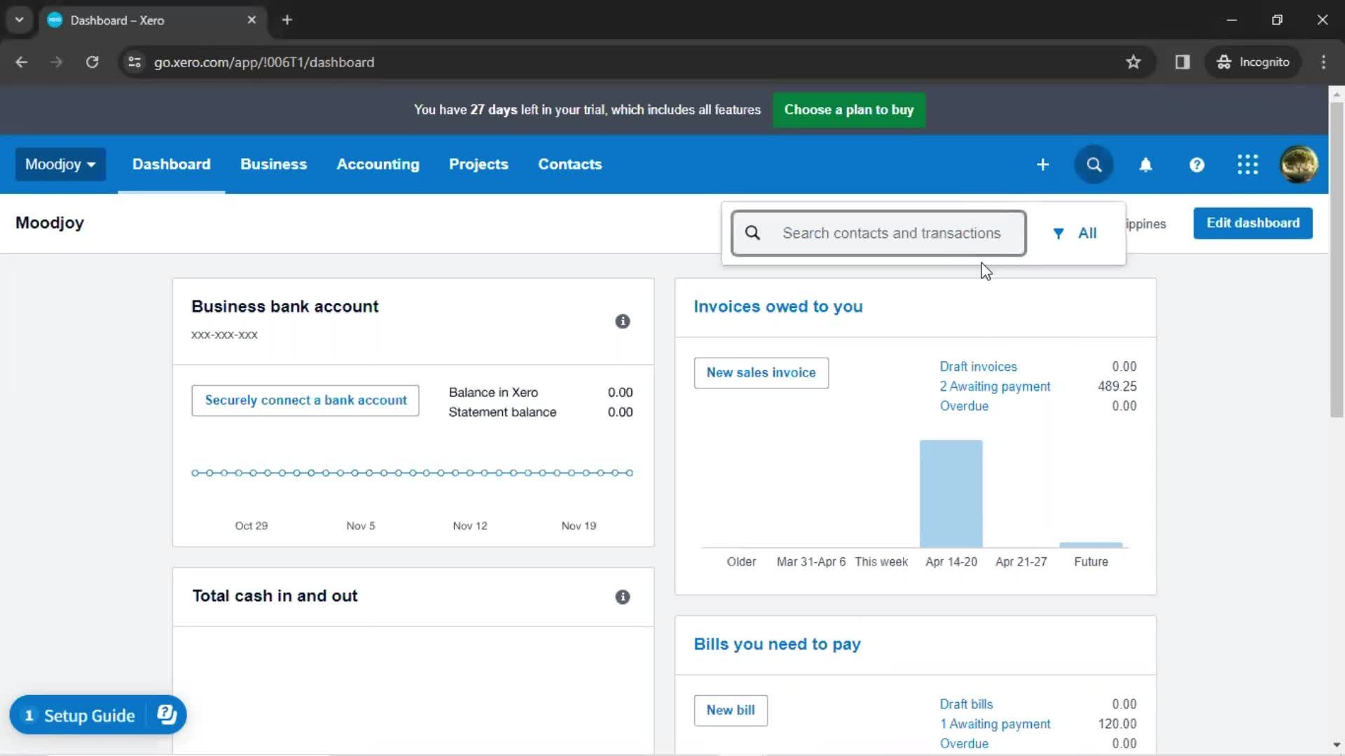Click Choose a plan to buy
Screen dimensions: 1345x756
click(x=848, y=110)
